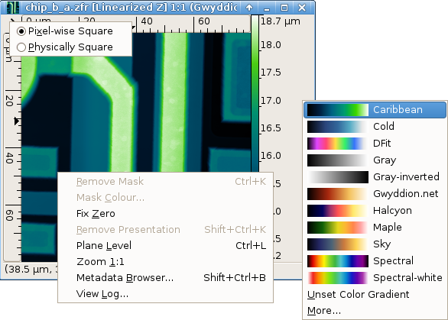
Task: Run Plane Level from the menu
Action: pyautogui.click(x=165, y=245)
